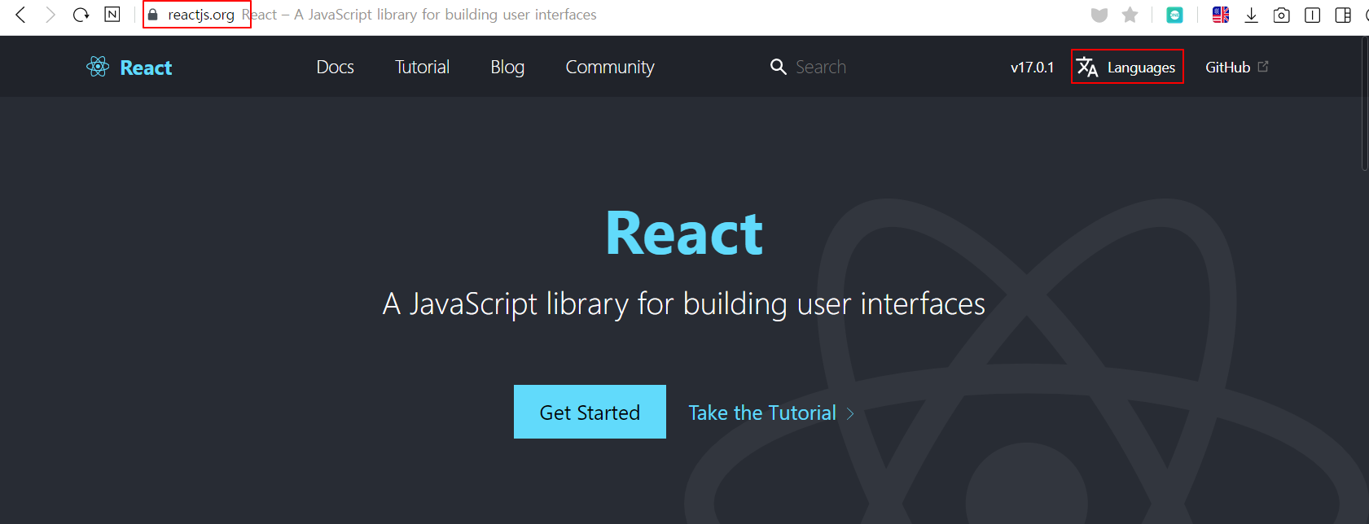Click the gray shield icon in the toolbar
The width and height of the screenshot is (1369, 524).
(1099, 15)
